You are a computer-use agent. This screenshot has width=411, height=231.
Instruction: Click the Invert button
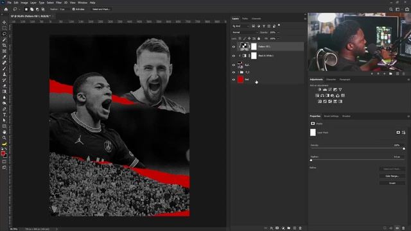point(392,183)
